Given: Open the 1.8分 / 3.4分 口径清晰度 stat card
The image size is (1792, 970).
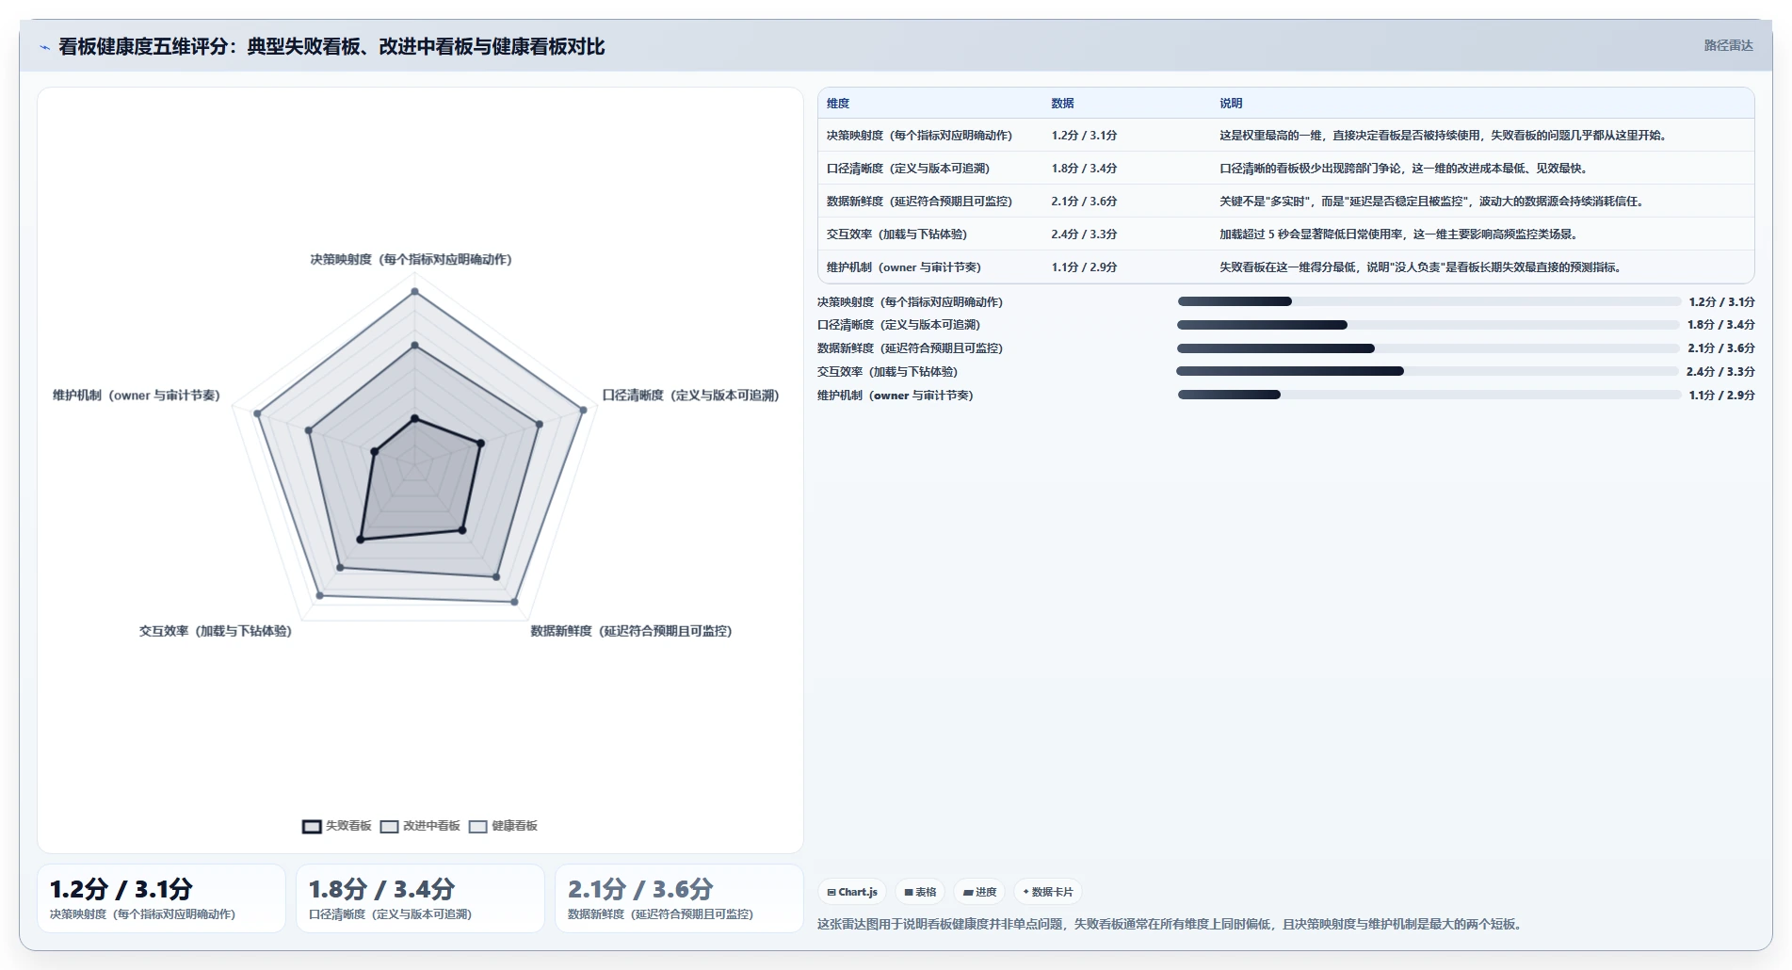Looking at the screenshot, I should click(420, 898).
